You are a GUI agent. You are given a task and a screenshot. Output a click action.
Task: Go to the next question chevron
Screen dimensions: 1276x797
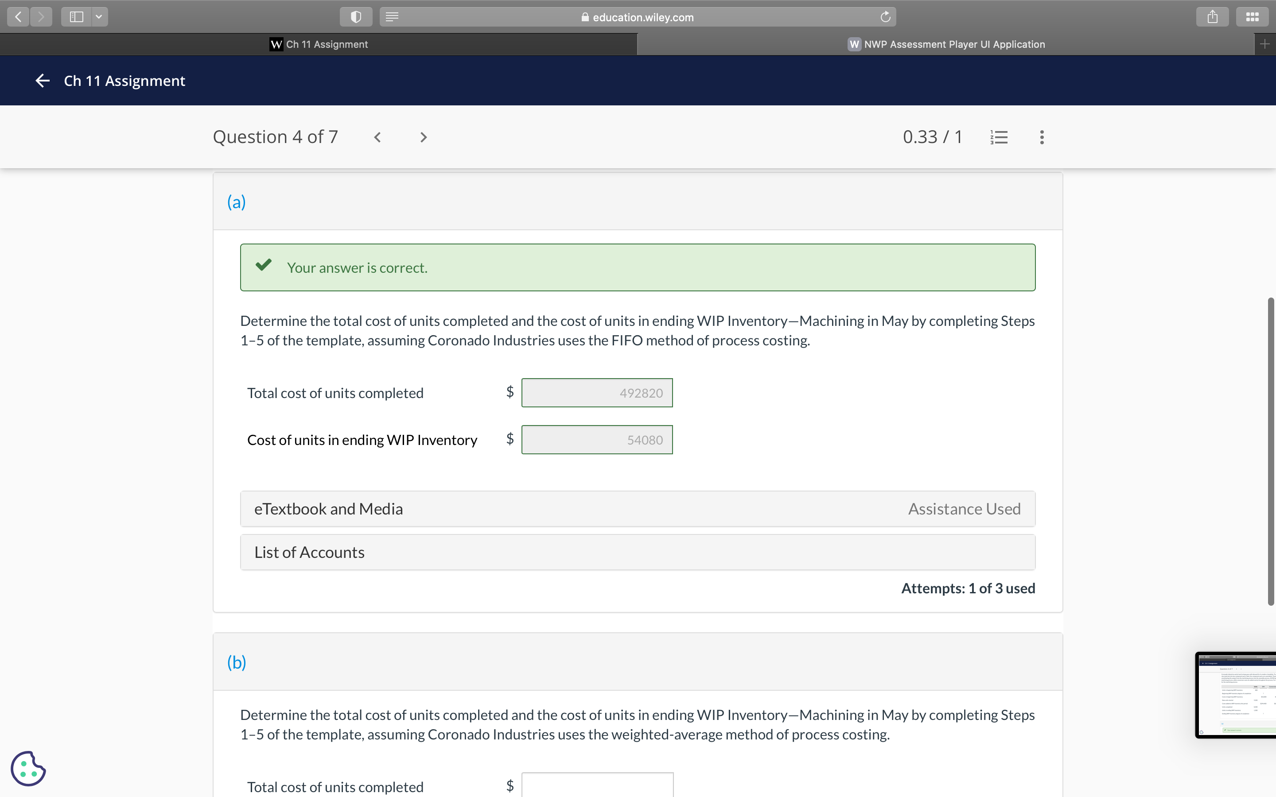click(423, 138)
